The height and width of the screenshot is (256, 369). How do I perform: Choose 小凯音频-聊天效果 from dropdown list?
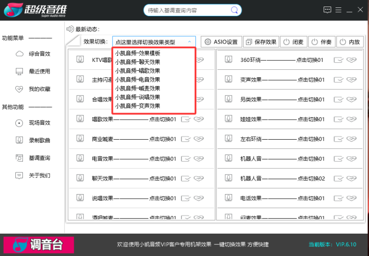[138, 62]
